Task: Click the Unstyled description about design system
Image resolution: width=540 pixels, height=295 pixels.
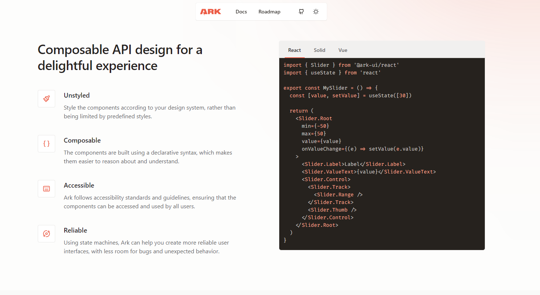Action: pyautogui.click(x=150, y=112)
